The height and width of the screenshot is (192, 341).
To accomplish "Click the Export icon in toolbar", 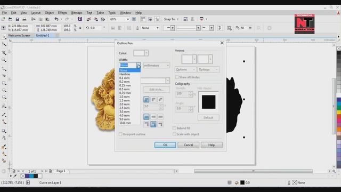I will [96, 19].
